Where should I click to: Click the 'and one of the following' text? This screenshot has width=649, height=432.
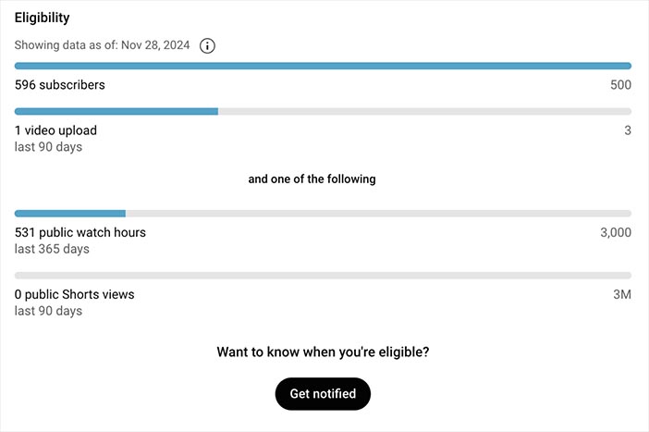[x=312, y=179]
